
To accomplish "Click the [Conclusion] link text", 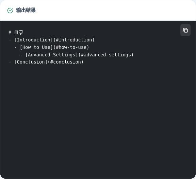I will (31, 62).
